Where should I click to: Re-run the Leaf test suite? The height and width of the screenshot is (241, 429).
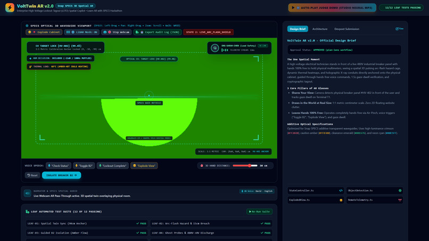tap(259, 211)
